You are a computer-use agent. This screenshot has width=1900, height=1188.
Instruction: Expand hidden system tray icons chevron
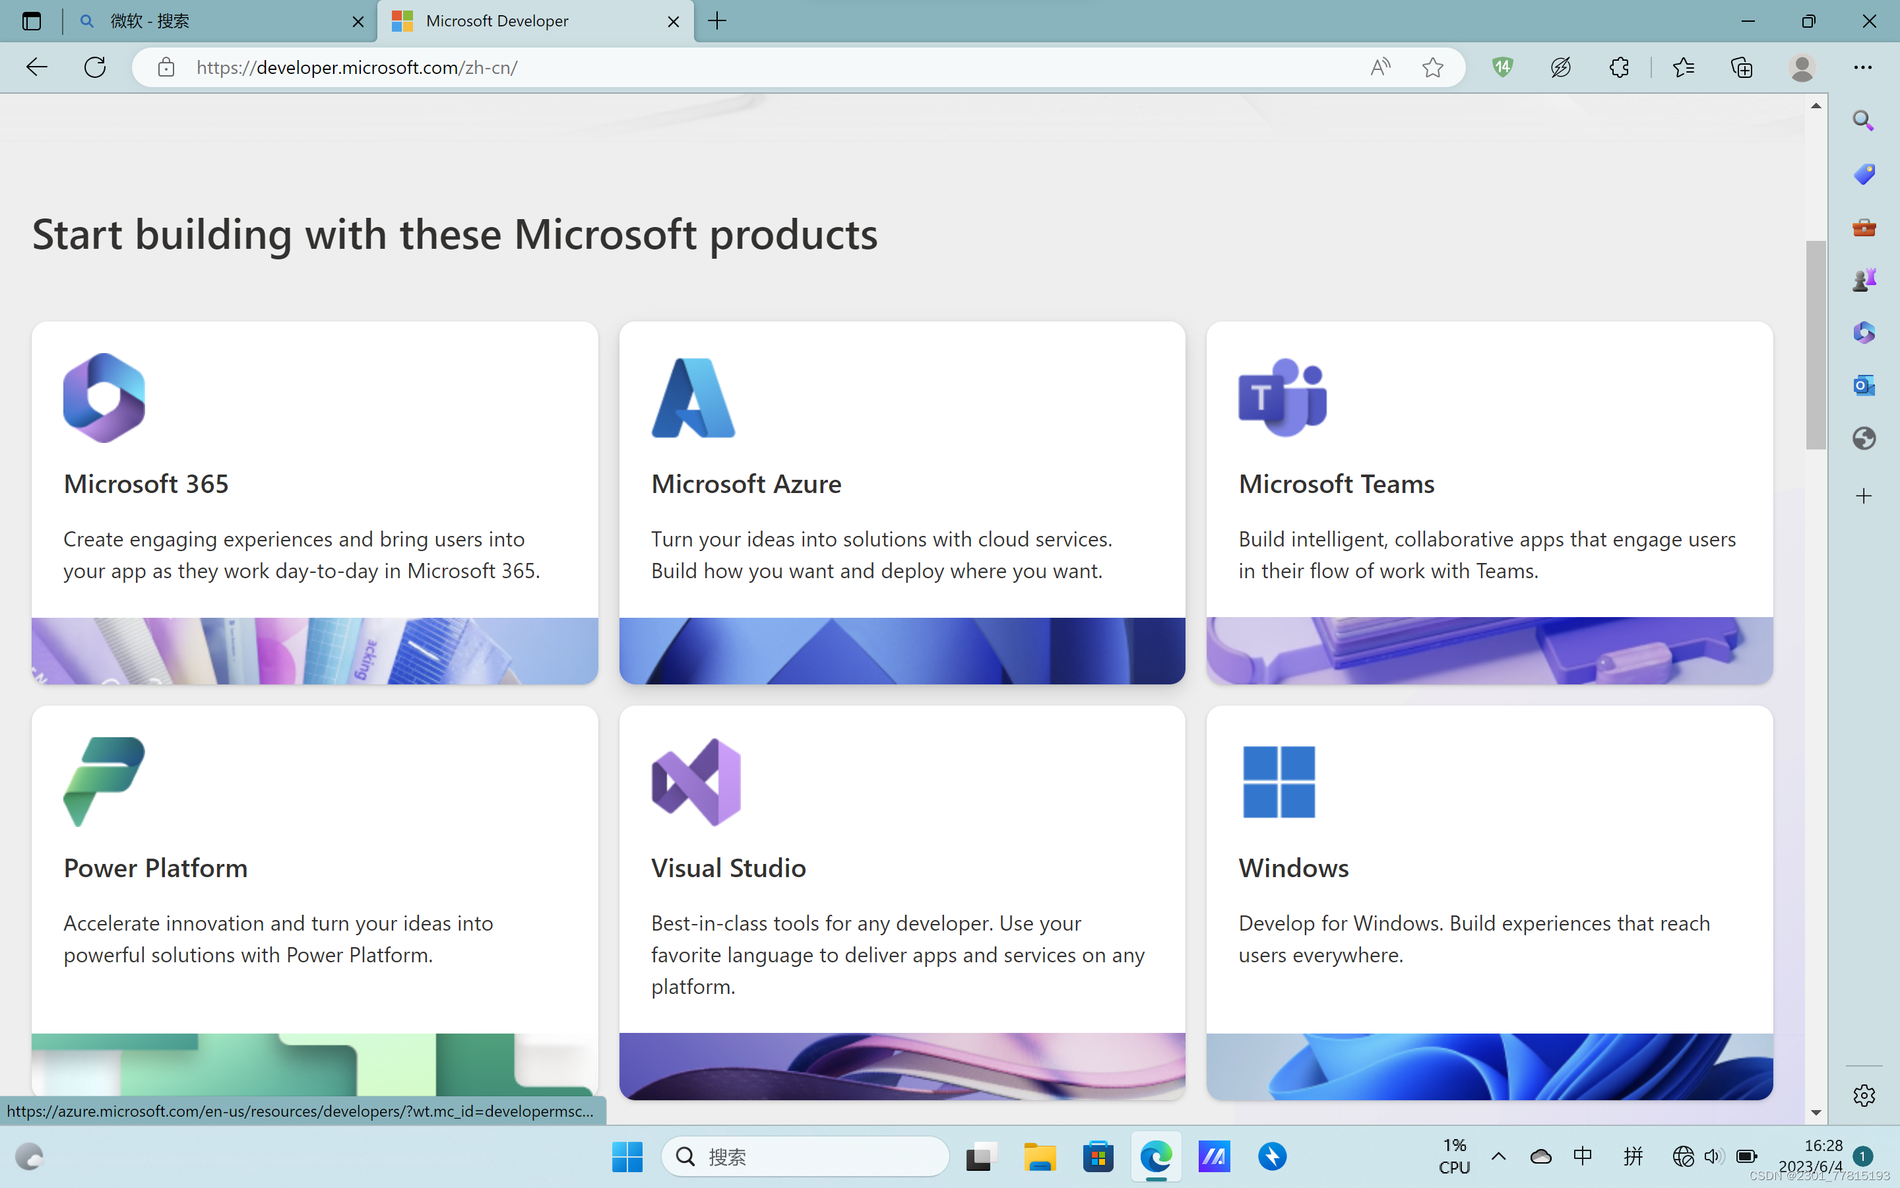1498,1156
